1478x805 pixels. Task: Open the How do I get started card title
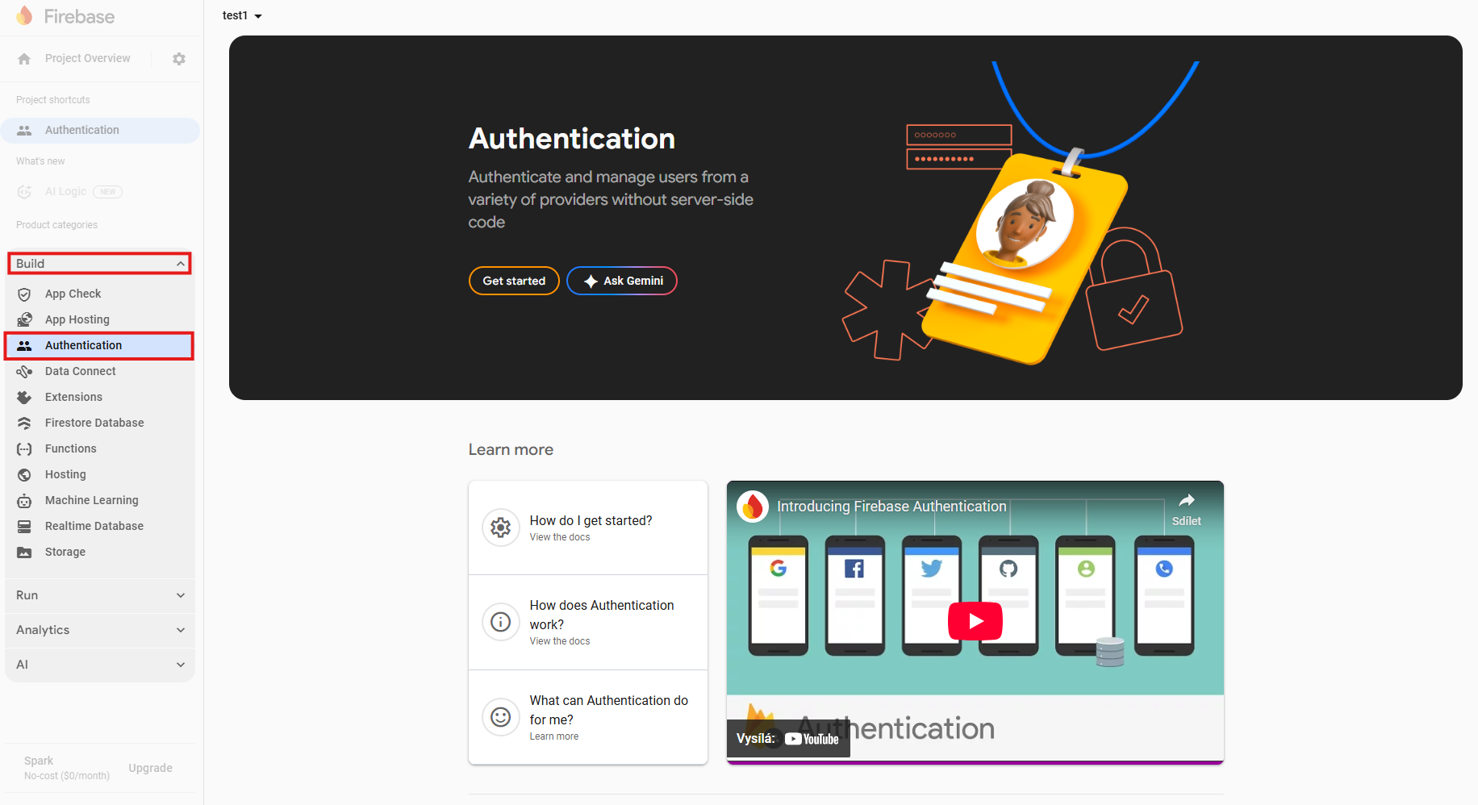coord(591,520)
